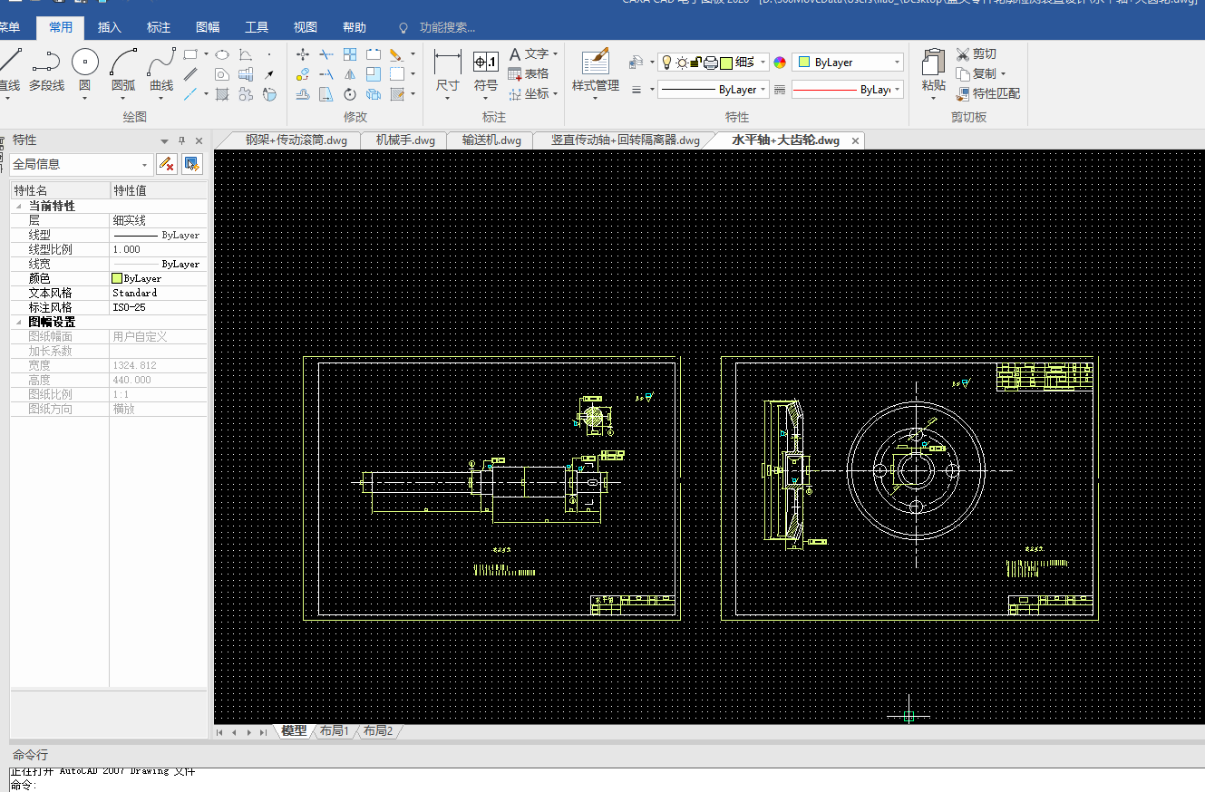Toggle the layer lock icon in layer box
This screenshot has height=792, width=1205.
[695, 63]
